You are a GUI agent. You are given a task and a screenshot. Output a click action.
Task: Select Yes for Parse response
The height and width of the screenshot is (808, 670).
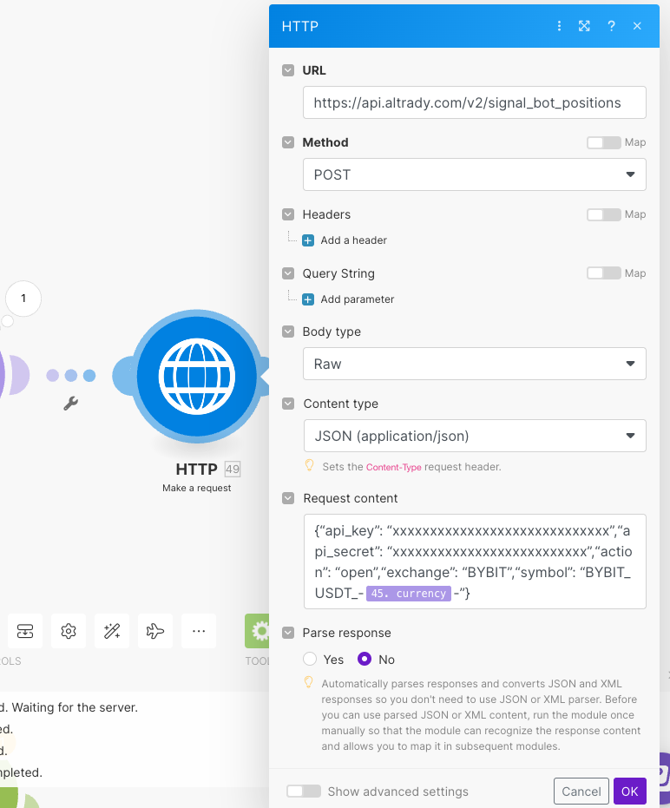[x=310, y=659]
